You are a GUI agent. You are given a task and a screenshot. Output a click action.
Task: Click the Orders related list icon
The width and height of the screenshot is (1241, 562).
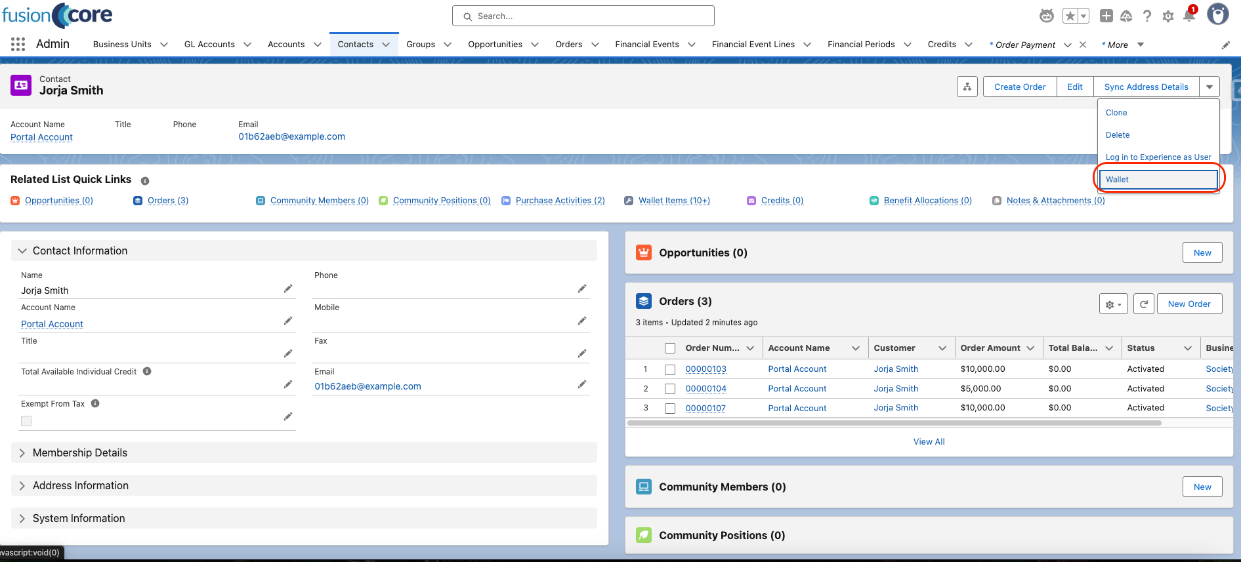tap(644, 301)
